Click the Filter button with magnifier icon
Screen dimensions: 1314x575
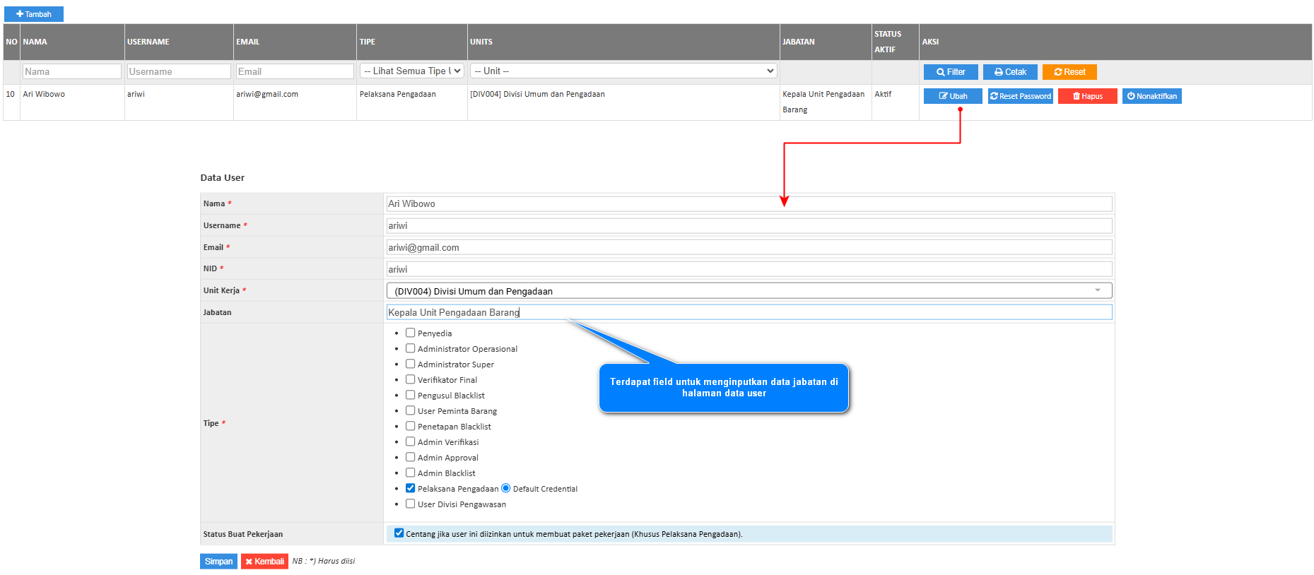951,72
